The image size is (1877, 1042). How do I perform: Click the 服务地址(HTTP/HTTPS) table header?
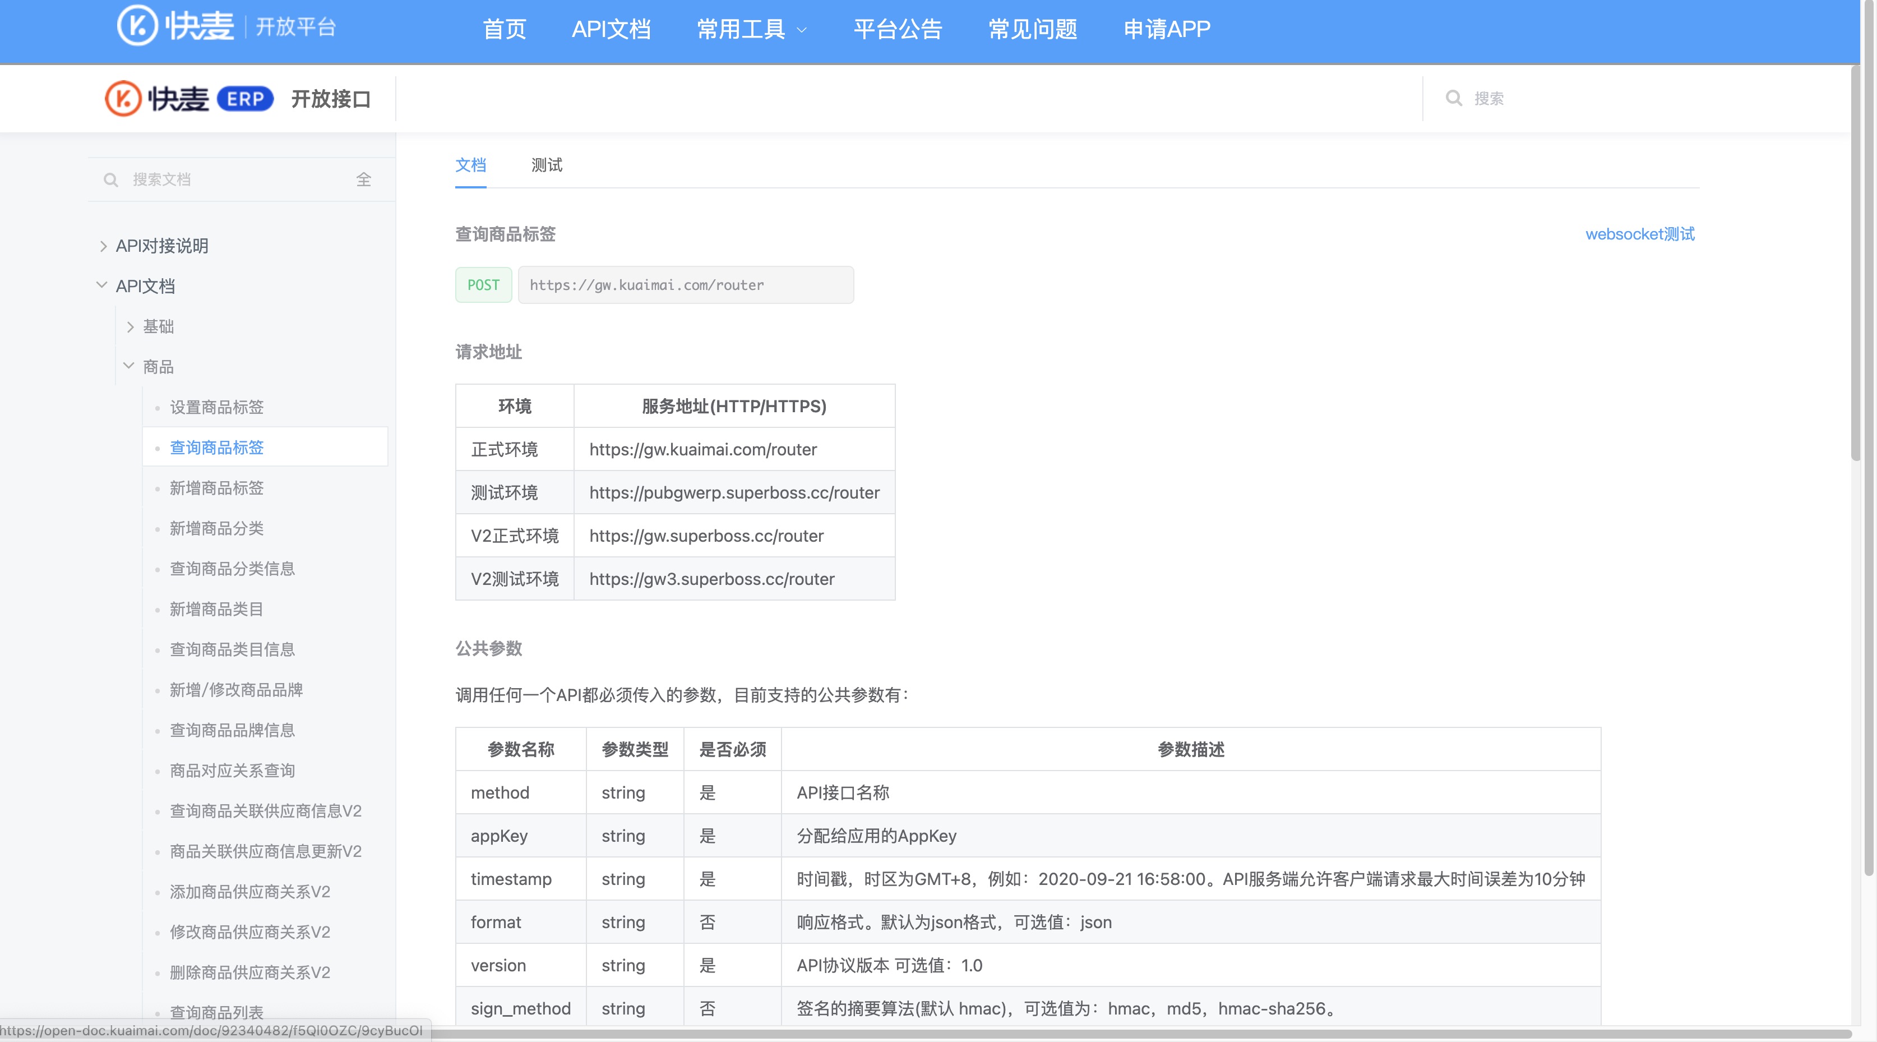[734, 407]
